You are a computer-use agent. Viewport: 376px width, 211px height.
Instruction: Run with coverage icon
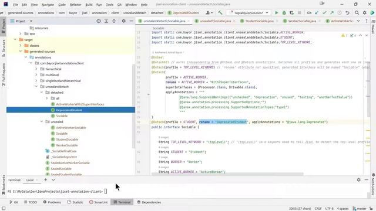click(x=291, y=13)
